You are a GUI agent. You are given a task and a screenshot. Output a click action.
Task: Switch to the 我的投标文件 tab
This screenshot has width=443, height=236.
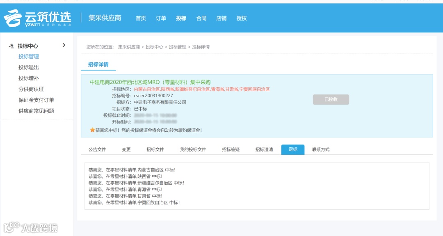click(x=193, y=149)
